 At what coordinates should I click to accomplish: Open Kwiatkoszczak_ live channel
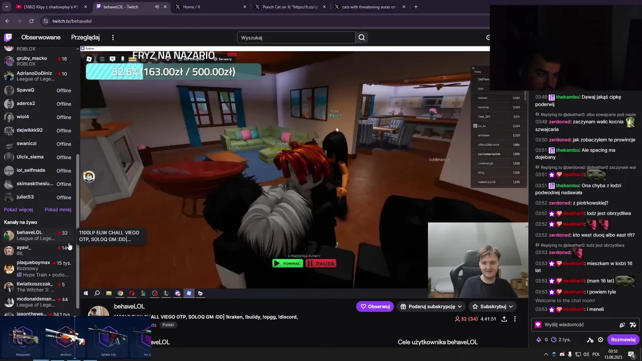coord(38,287)
